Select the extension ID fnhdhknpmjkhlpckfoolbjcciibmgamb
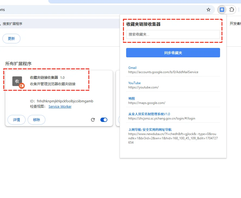 (x=65, y=101)
